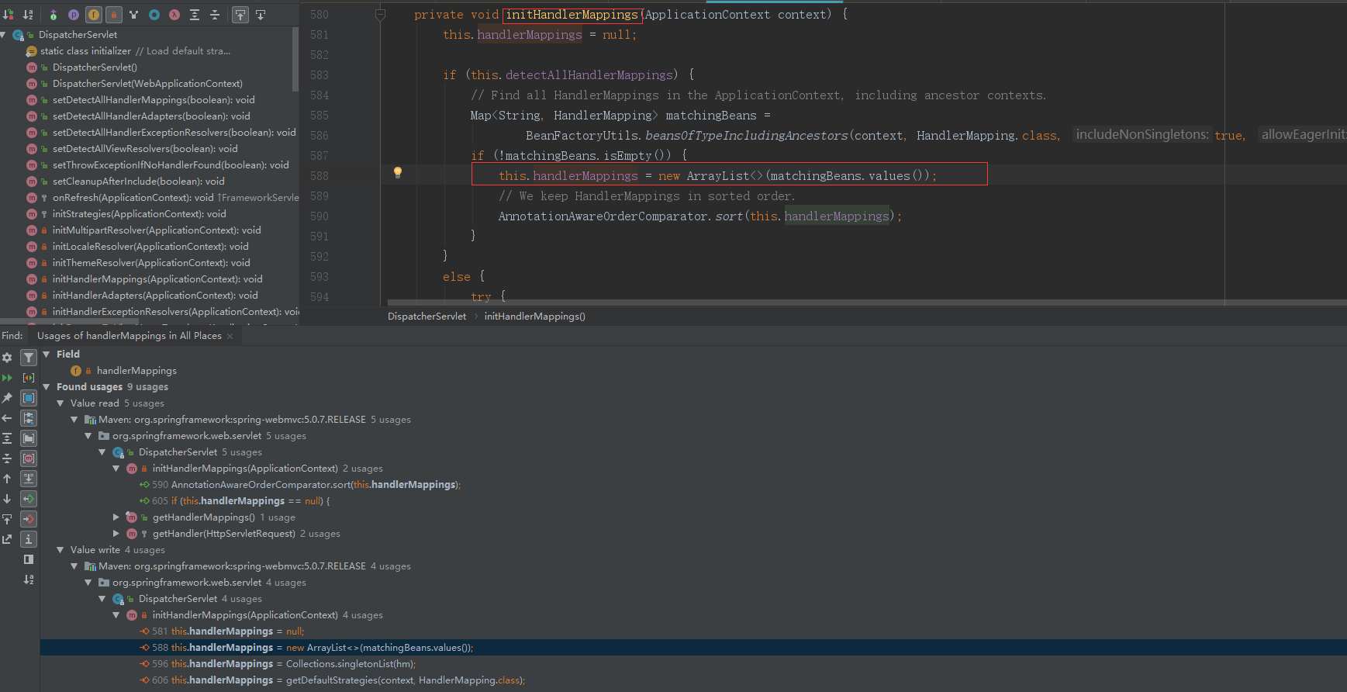Toggle show fields in Structure panel
Image resolution: width=1347 pixels, height=692 pixels.
(x=94, y=15)
